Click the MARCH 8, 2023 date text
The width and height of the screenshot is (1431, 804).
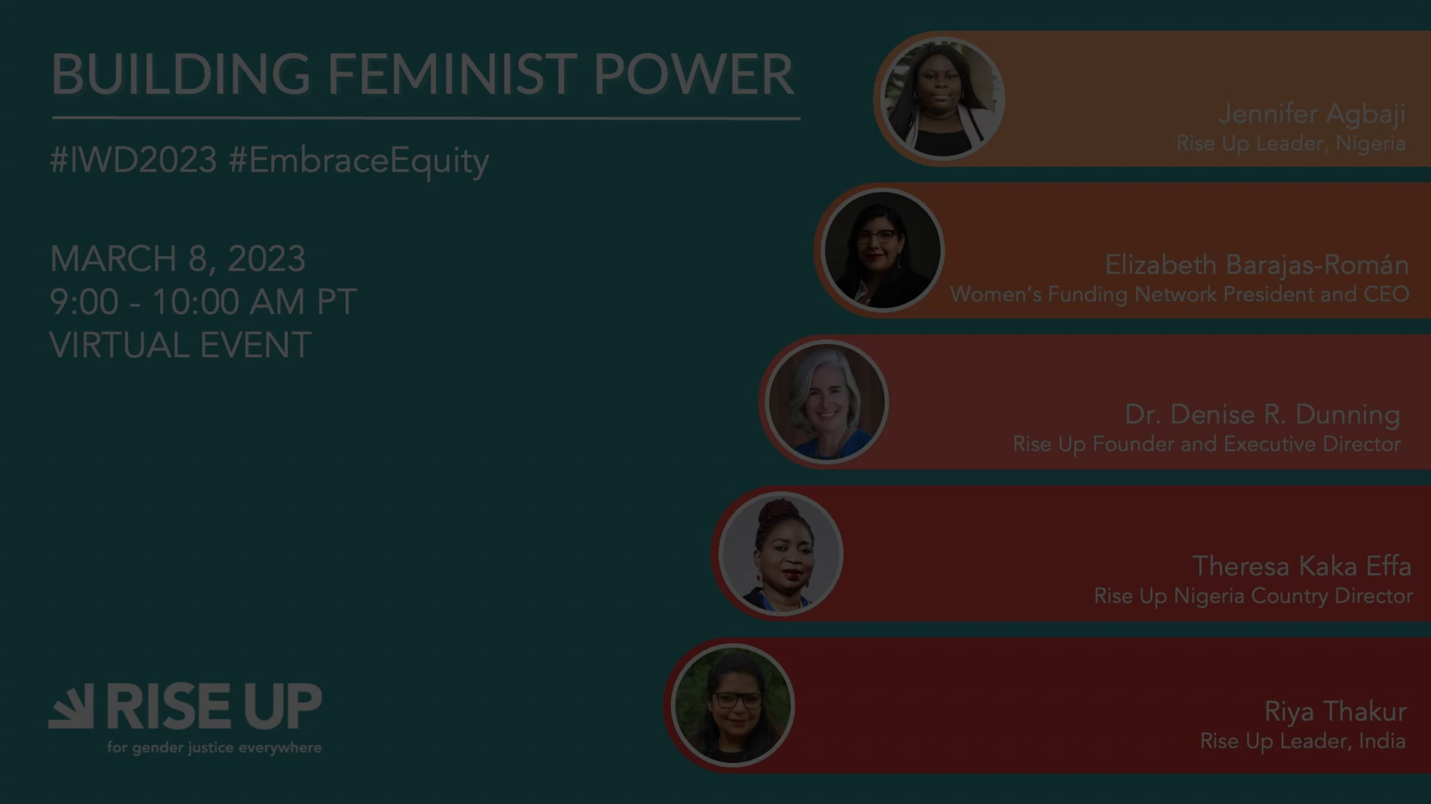(178, 259)
